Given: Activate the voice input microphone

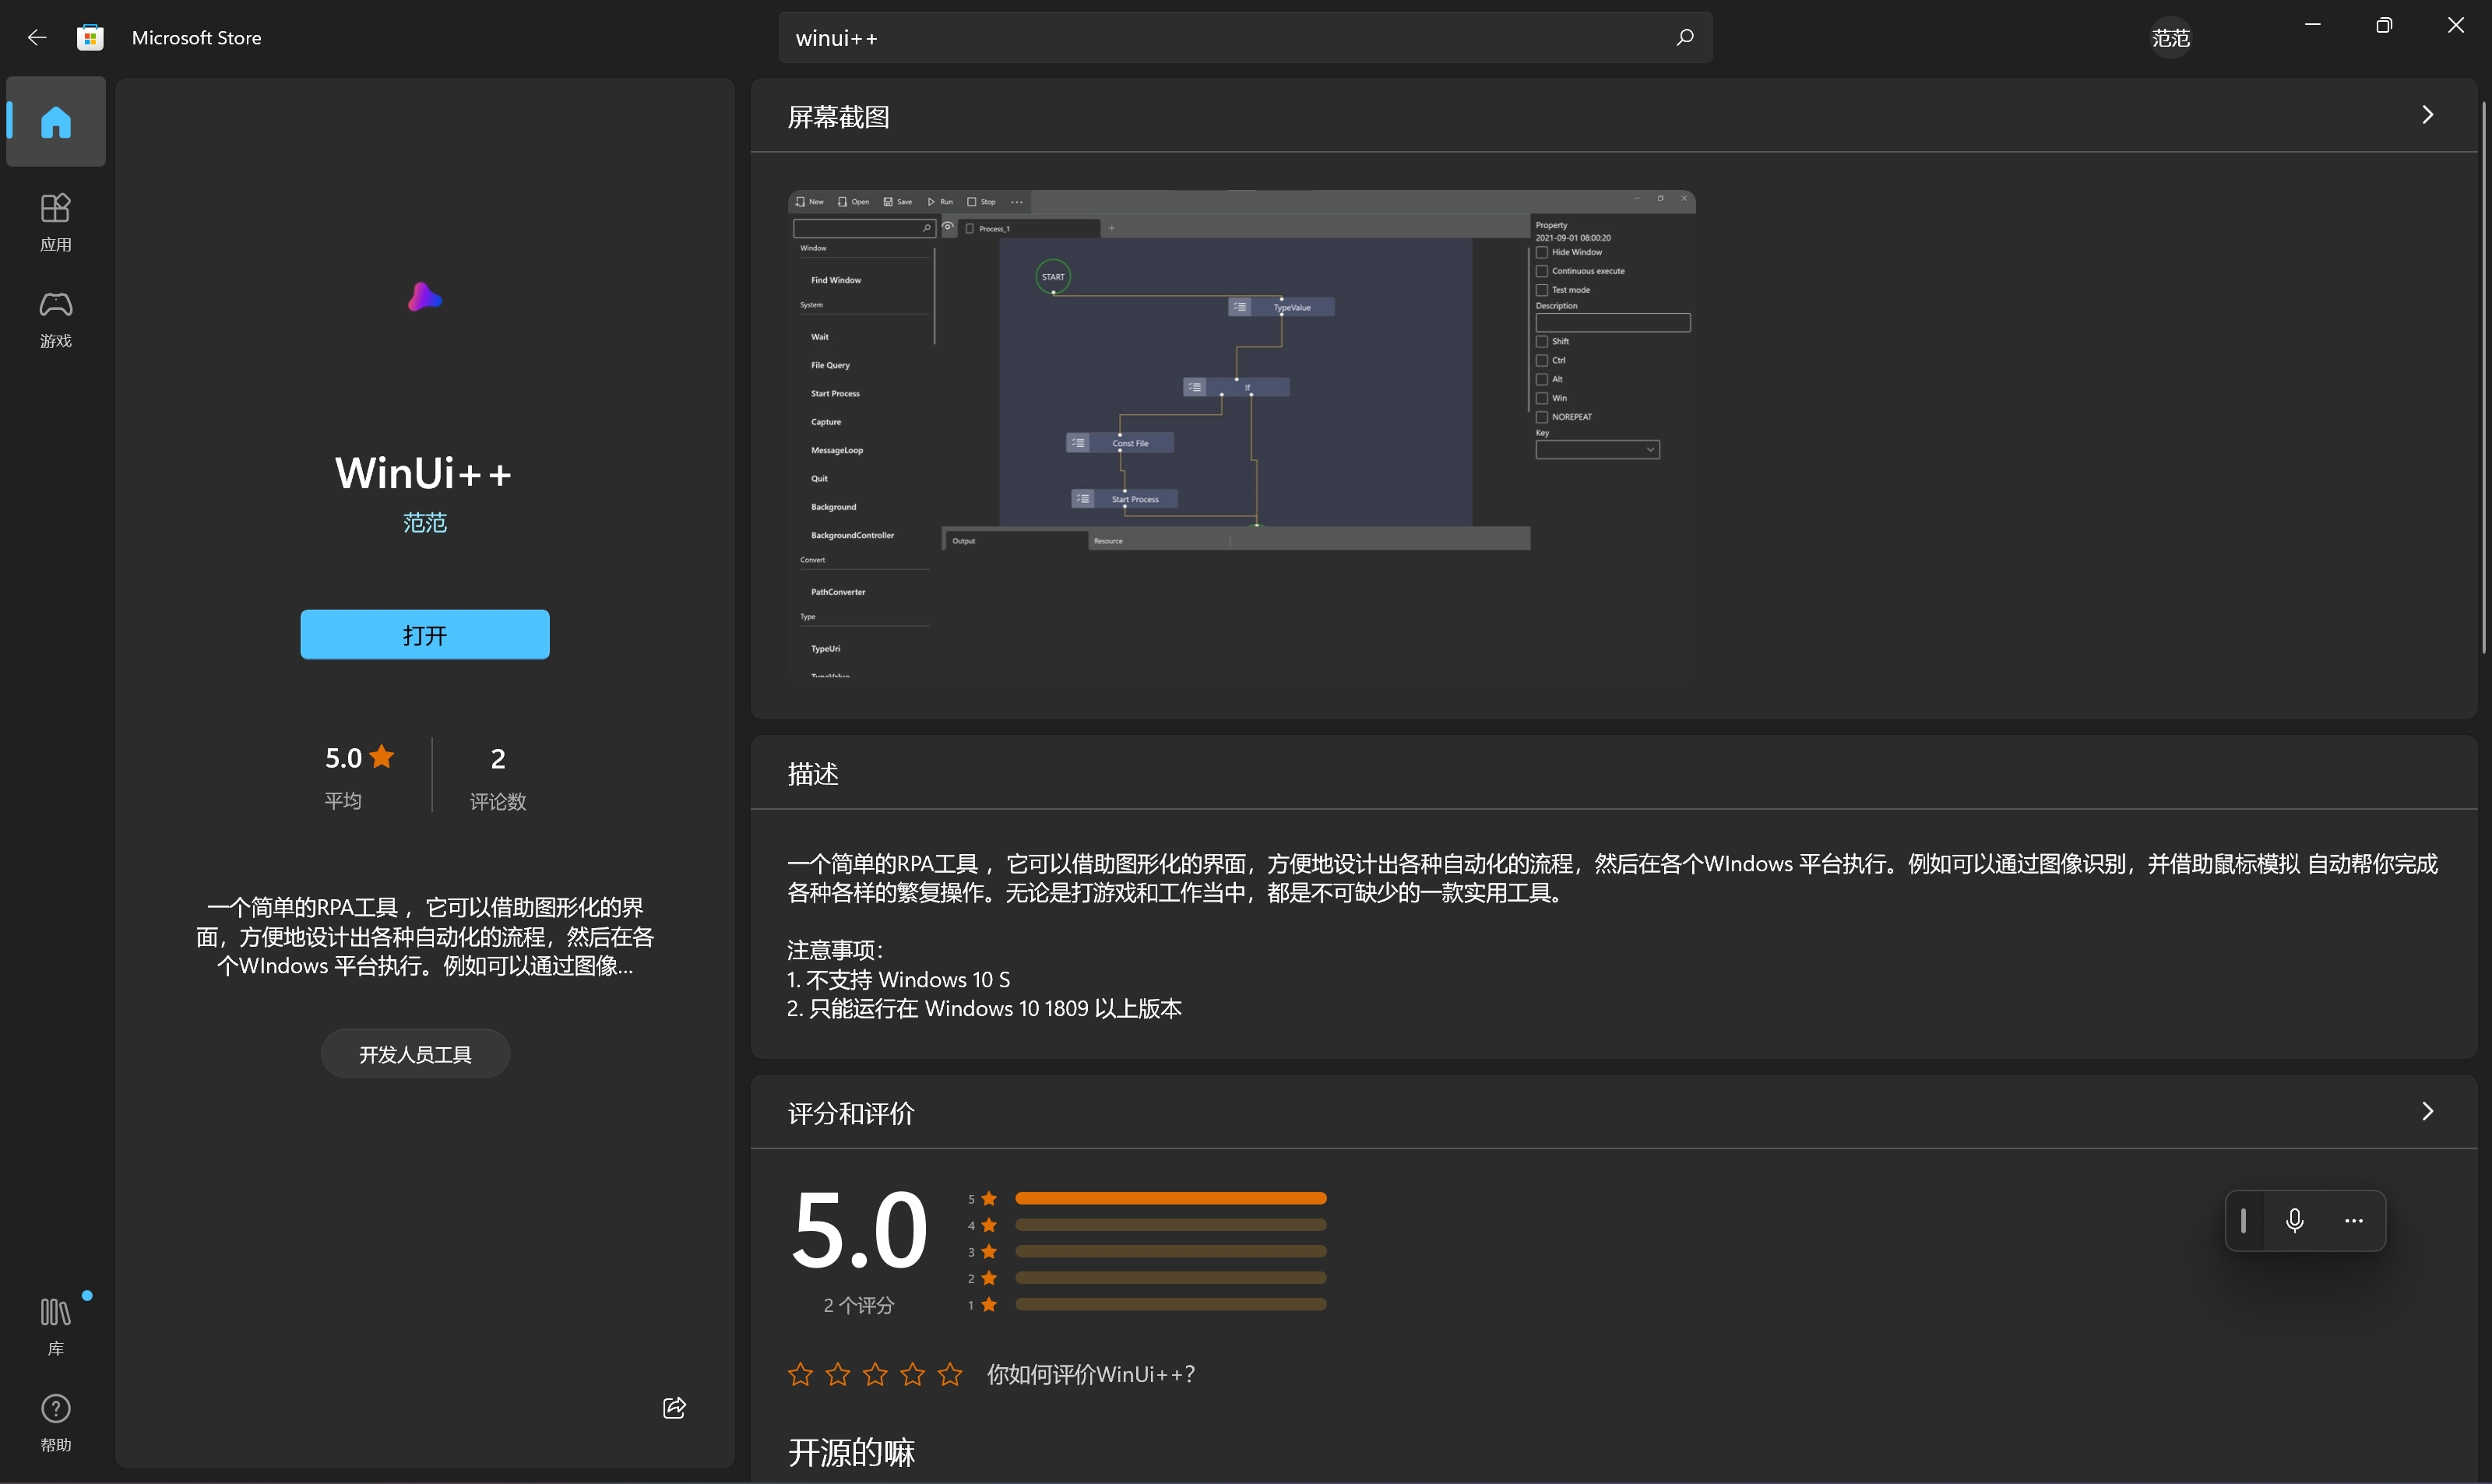Looking at the screenshot, I should (2294, 1220).
